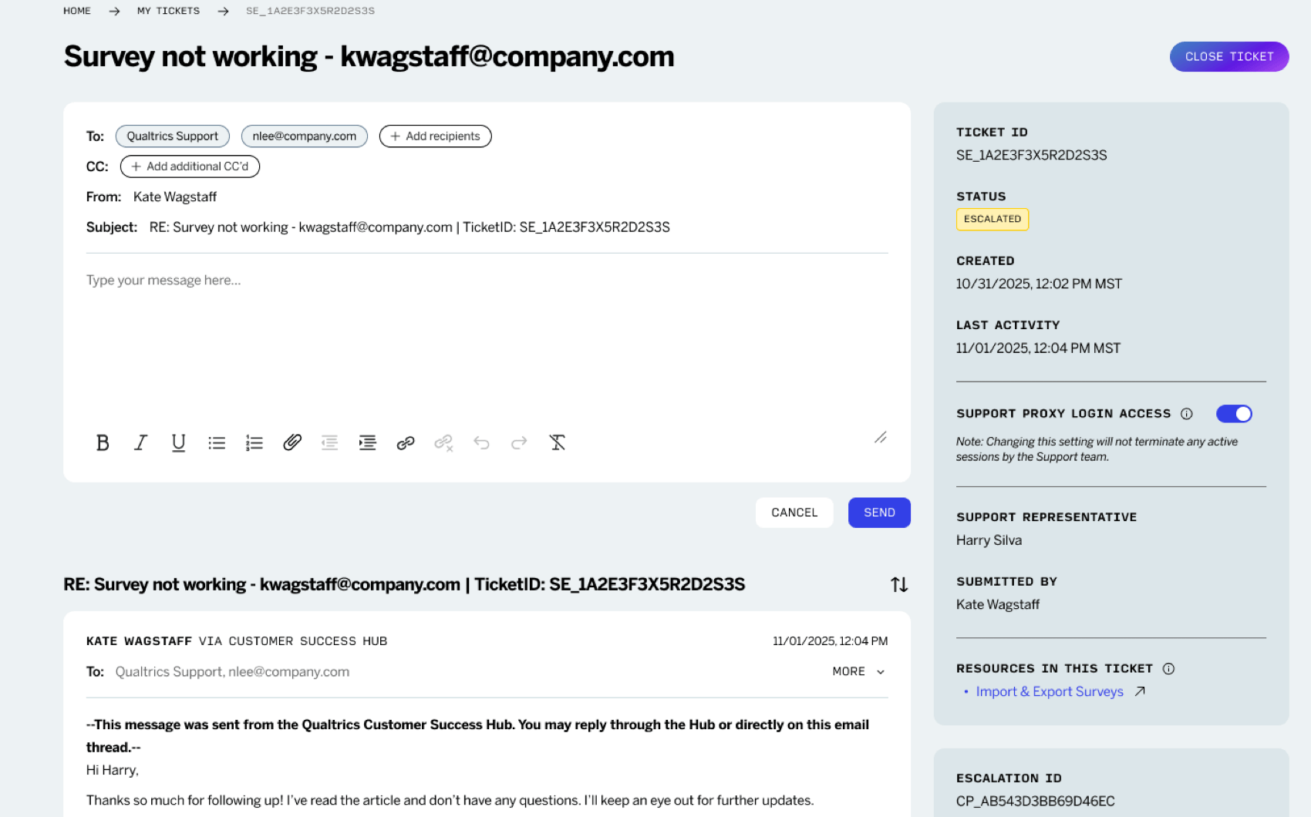This screenshot has height=817, width=1311.
Task: Apply bold formatting in the message editor
Action: tap(103, 442)
